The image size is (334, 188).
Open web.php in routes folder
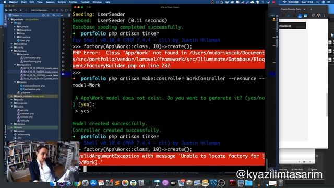[23, 121]
